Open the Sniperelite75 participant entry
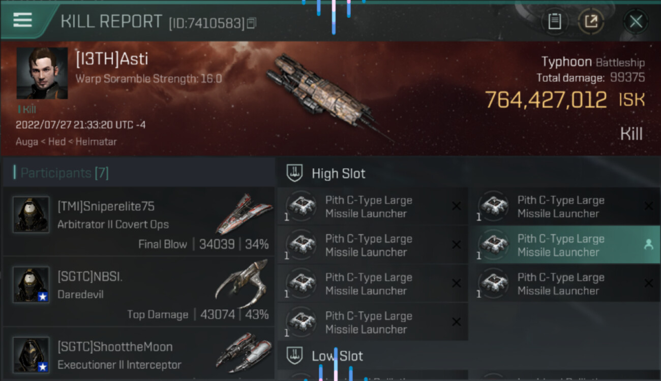Viewport: 661px width, 381px height. (139, 221)
